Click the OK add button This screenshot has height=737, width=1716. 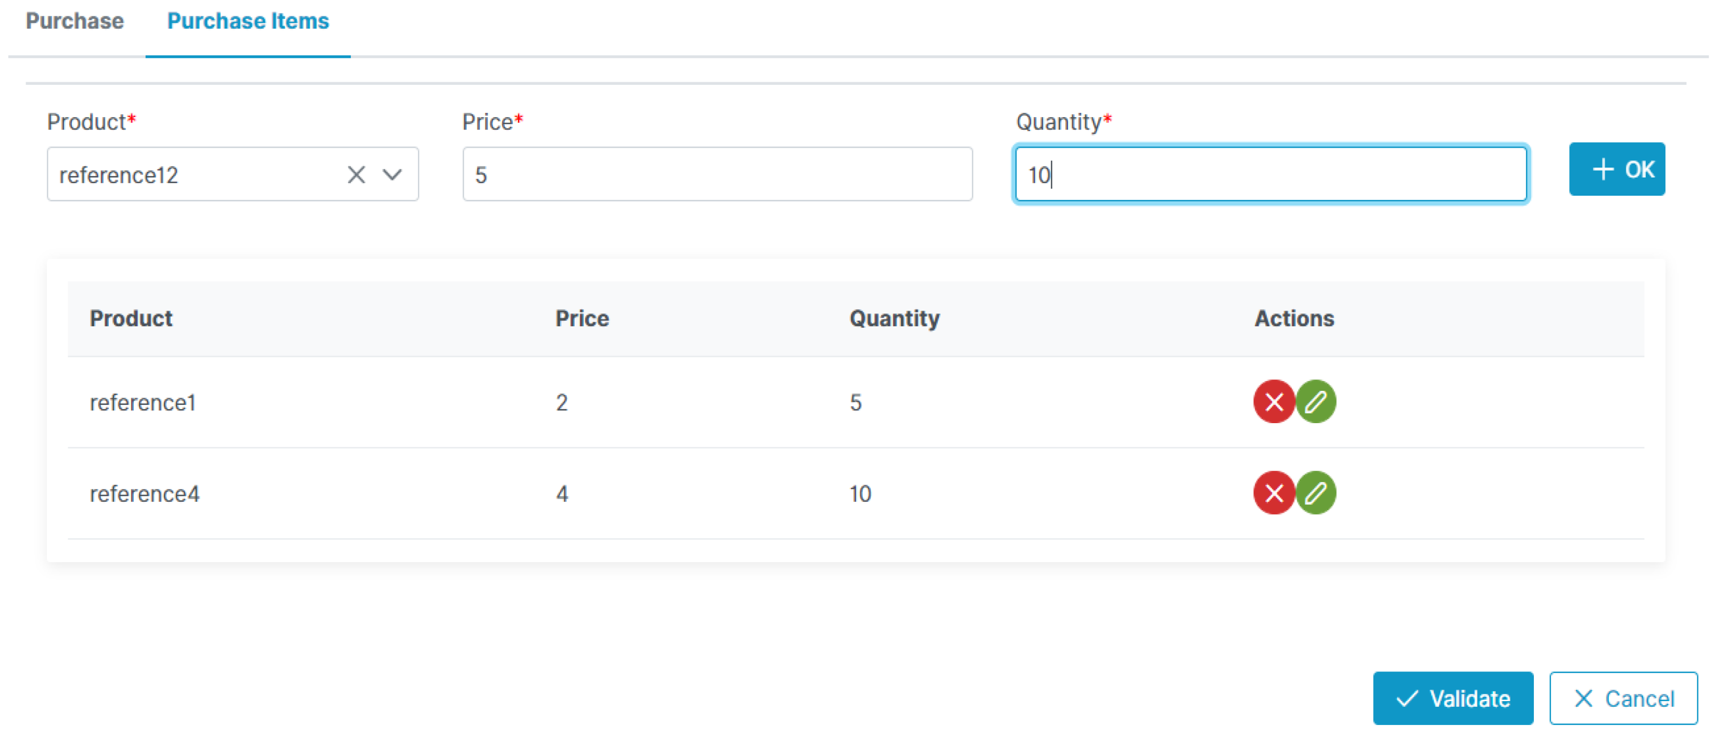tap(1616, 169)
